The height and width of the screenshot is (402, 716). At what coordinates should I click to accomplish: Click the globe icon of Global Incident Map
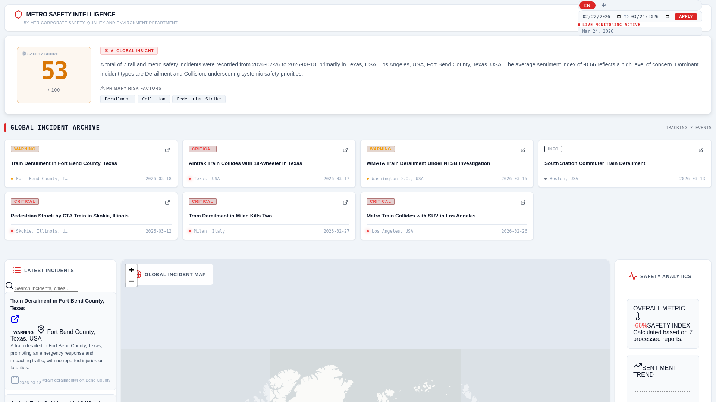coord(138,274)
